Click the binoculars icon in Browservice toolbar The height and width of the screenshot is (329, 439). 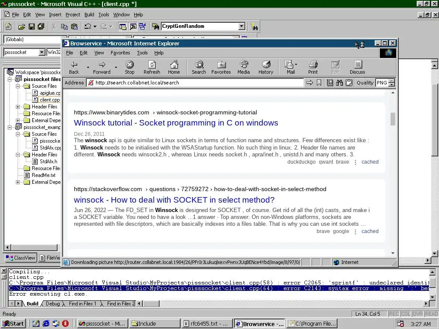point(340,83)
